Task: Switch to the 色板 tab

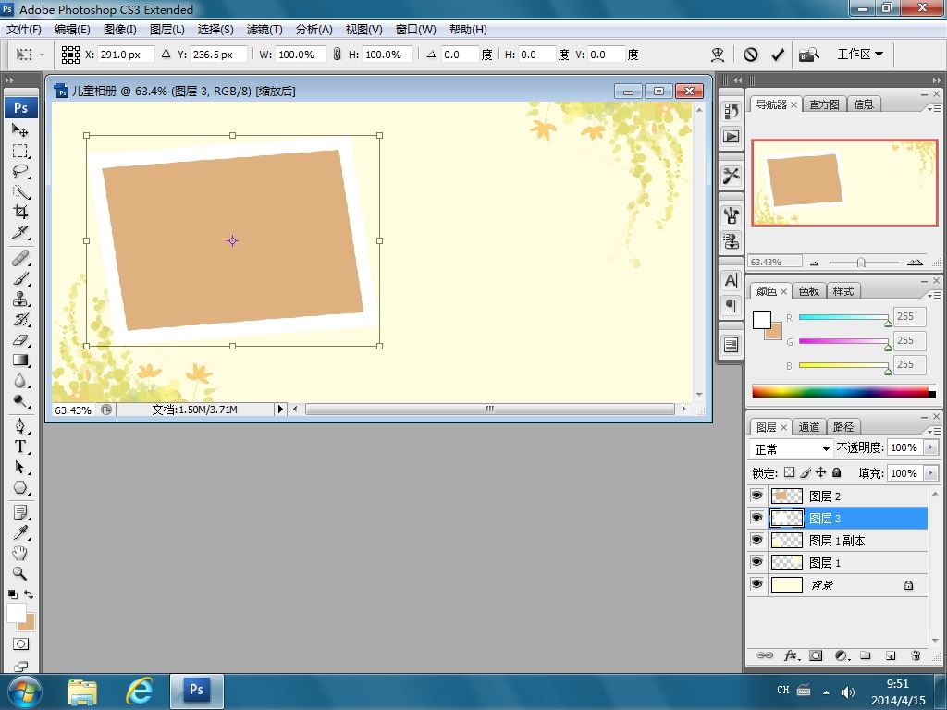Action: point(808,291)
